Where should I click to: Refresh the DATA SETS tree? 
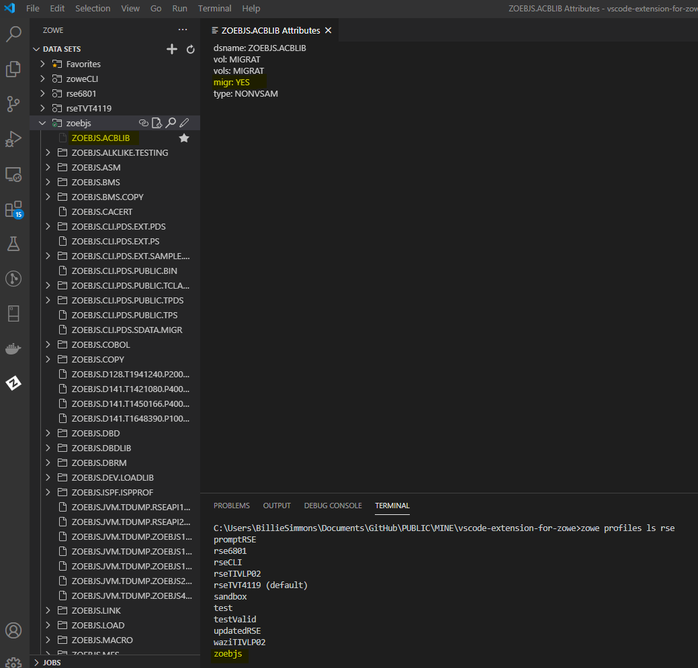190,48
